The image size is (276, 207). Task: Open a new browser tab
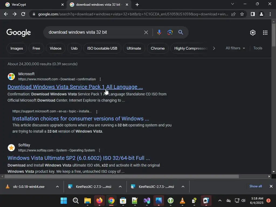pos(137,5)
